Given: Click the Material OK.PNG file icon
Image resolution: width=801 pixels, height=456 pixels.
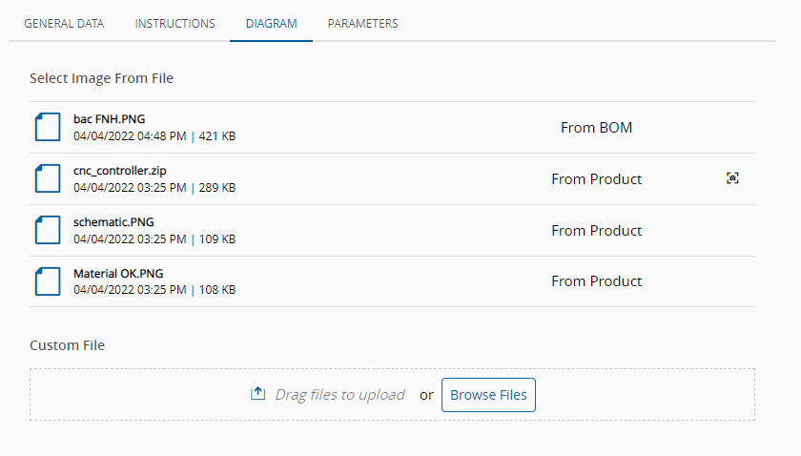Looking at the screenshot, I should (x=48, y=282).
